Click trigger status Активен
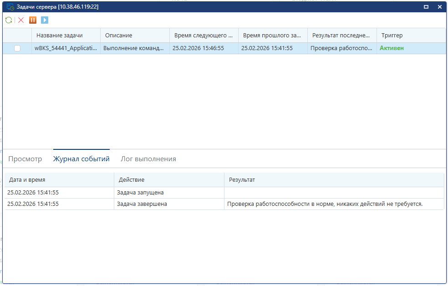 [x=392, y=48]
